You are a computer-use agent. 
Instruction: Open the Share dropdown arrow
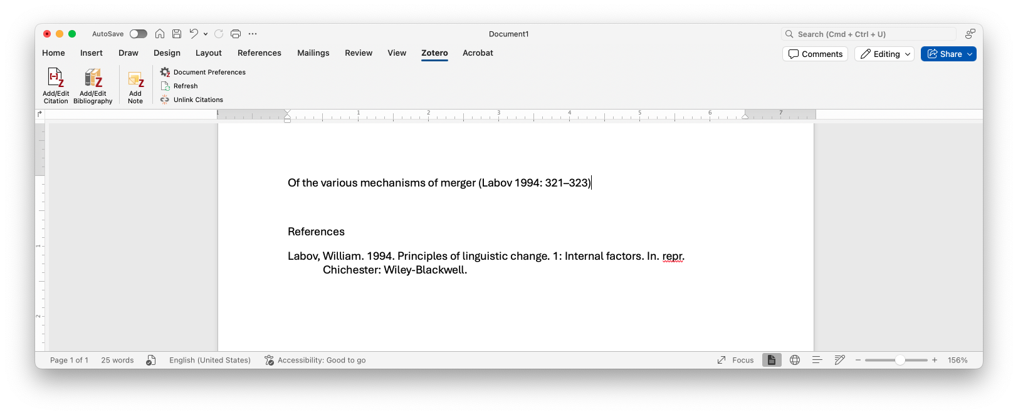click(x=970, y=54)
